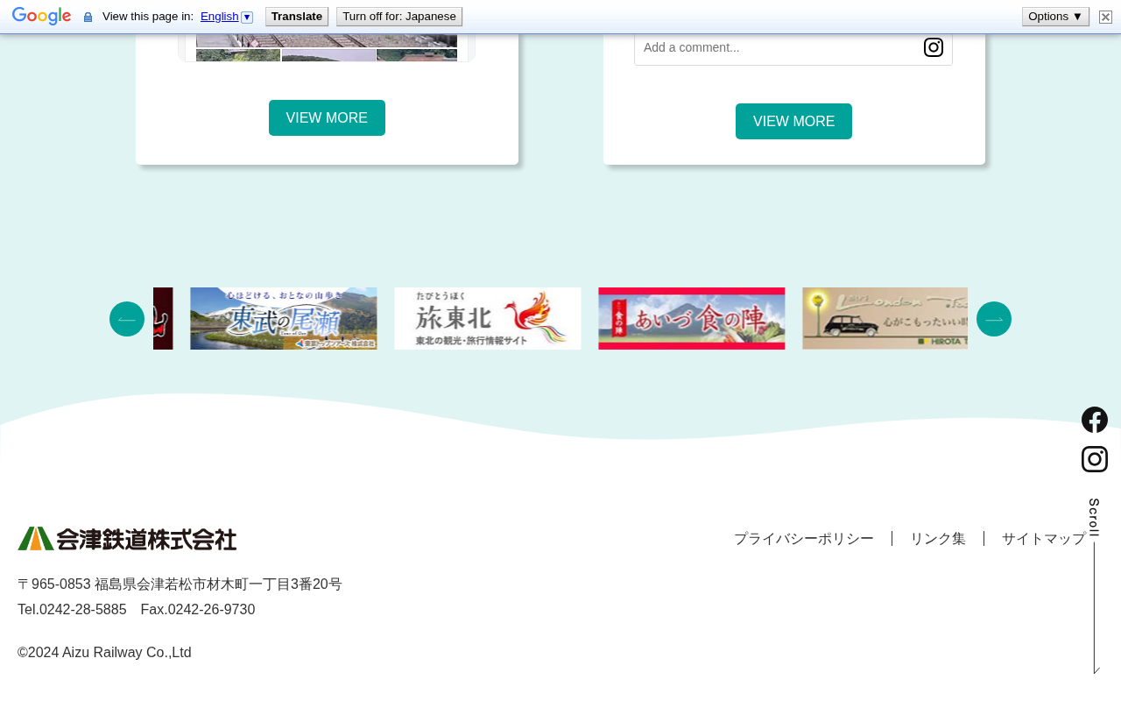
Task: Advance banner carousel with right arrow
Action: pyautogui.click(x=994, y=319)
